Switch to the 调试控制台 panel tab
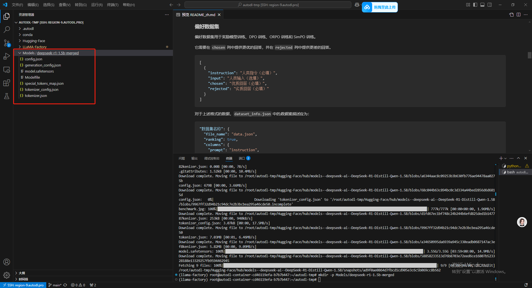This screenshot has width=532, height=288. tap(212, 158)
